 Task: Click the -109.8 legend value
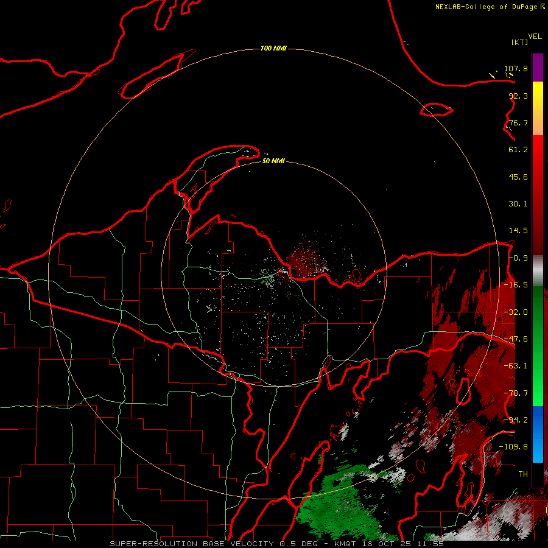click(x=513, y=447)
